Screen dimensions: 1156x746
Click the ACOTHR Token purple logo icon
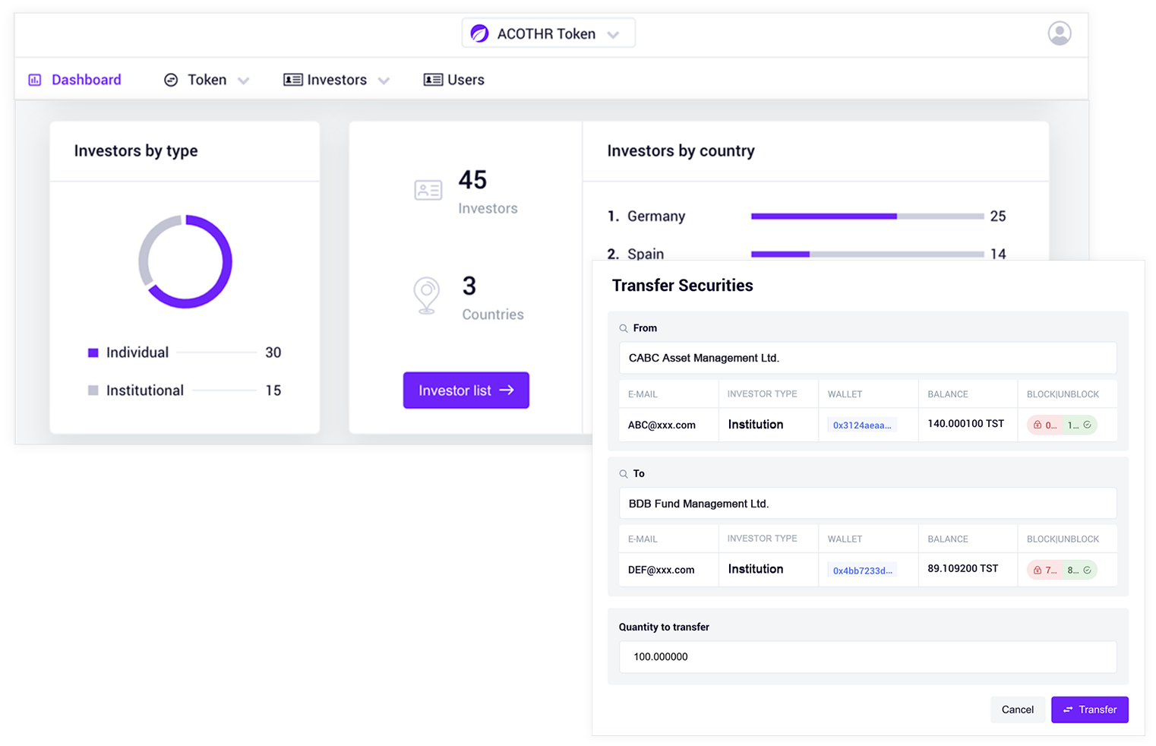pos(479,33)
